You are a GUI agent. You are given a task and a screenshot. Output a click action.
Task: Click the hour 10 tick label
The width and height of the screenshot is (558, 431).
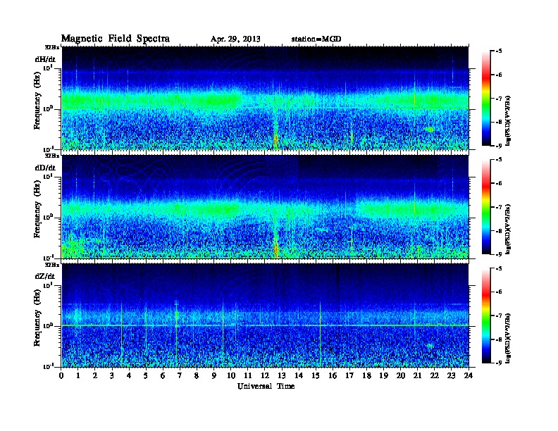230,376
